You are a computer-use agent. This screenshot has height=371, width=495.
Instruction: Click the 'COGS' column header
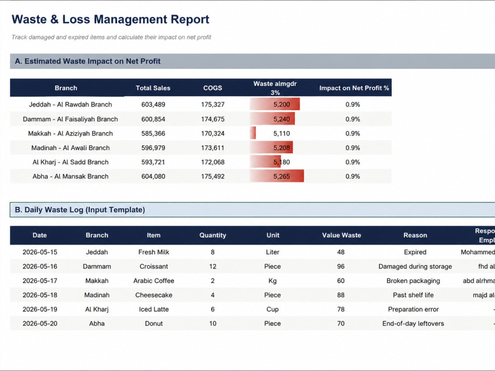[213, 88]
